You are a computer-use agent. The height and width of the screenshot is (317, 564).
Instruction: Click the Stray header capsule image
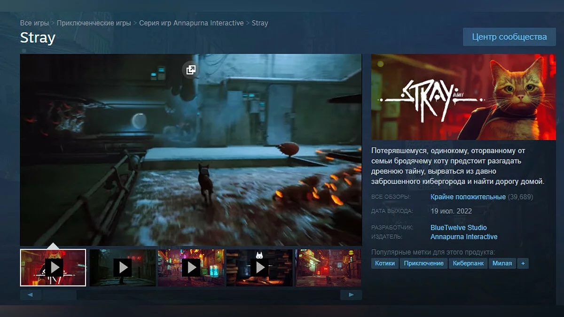463,97
